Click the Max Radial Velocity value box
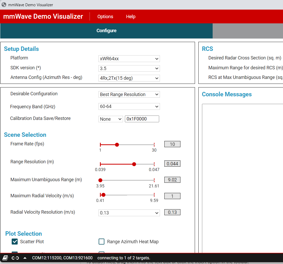This screenshot has width=283, height=264. (x=172, y=196)
